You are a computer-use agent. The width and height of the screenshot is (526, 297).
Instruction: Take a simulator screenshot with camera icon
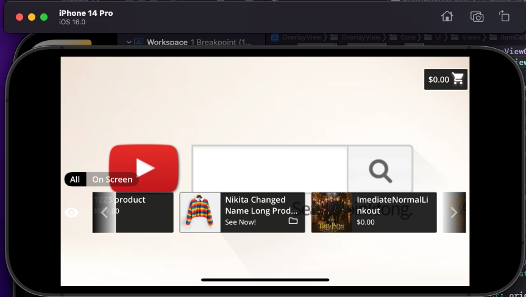pos(477,16)
